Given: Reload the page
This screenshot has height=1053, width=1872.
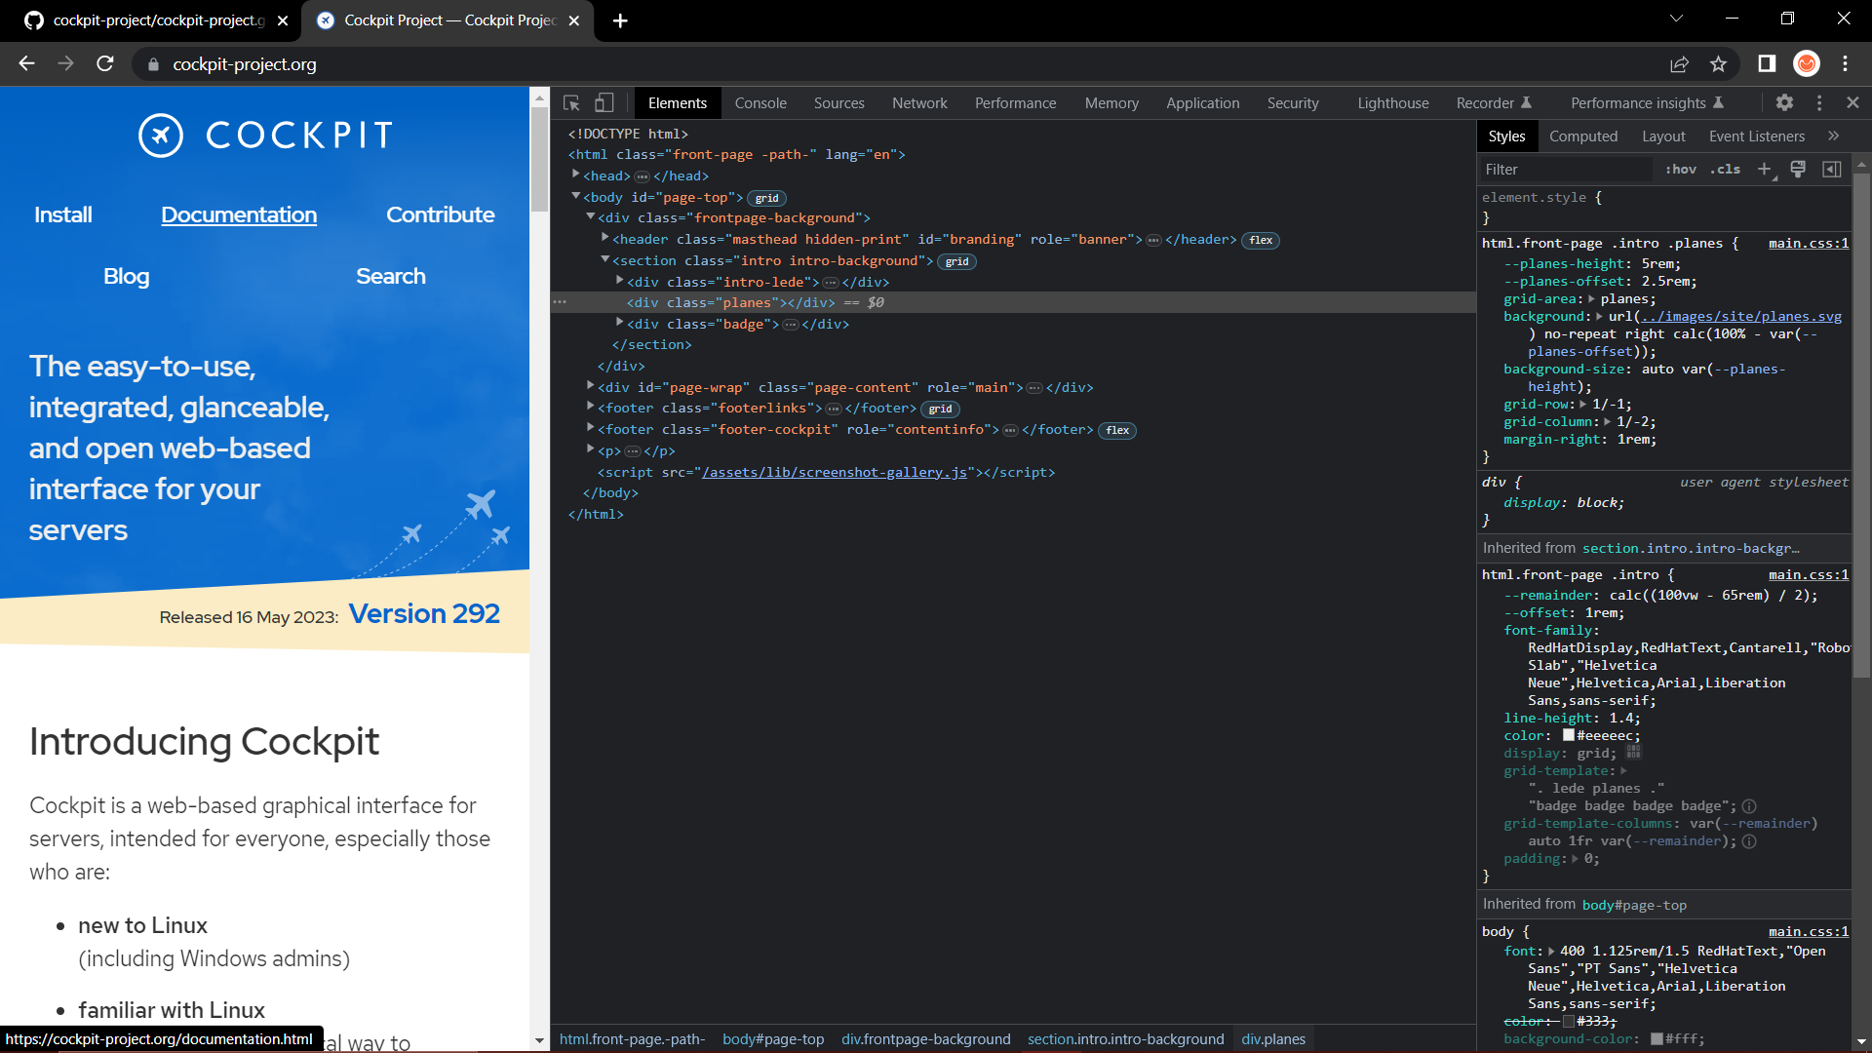Looking at the screenshot, I should pyautogui.click(x=105, y=64).
